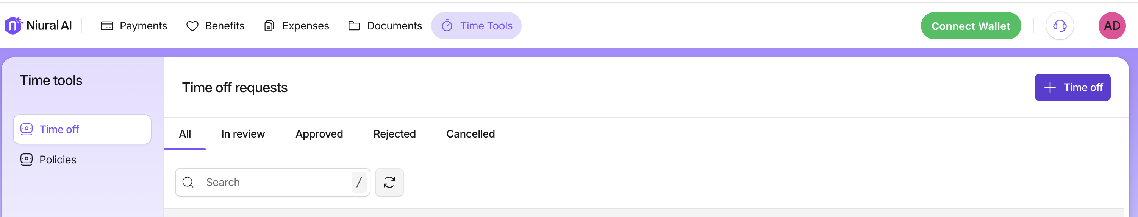
Task: Open the AD profile avatar
Action: pyautogui.click(x=1111, y=26)
